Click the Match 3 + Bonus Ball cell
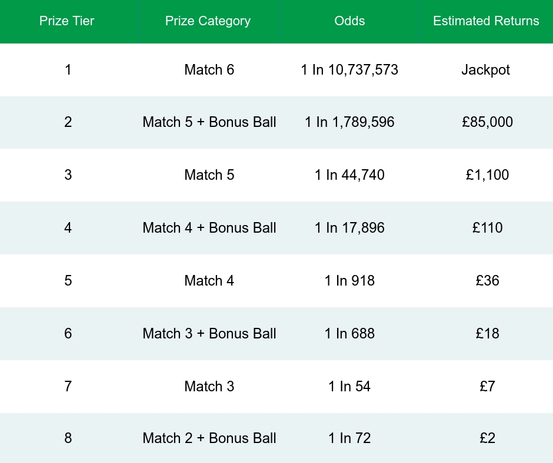This screenshot has width=553, height=463. (x=209, y=334)
